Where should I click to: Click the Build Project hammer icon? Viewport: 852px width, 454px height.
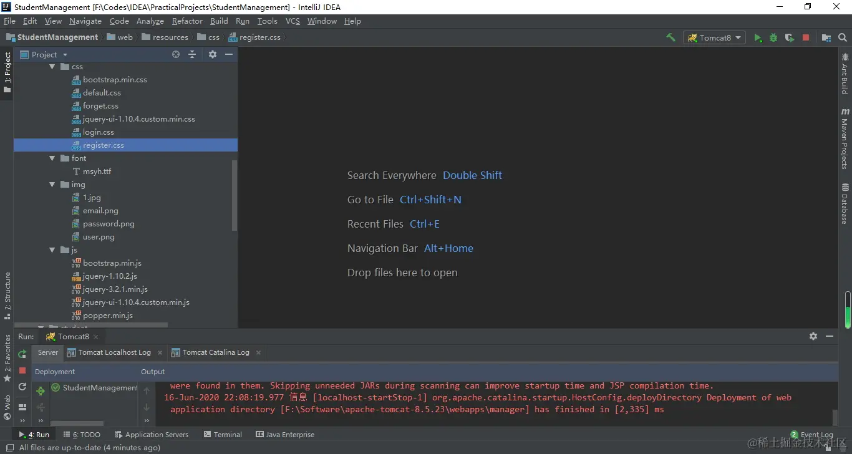[670, 37]
